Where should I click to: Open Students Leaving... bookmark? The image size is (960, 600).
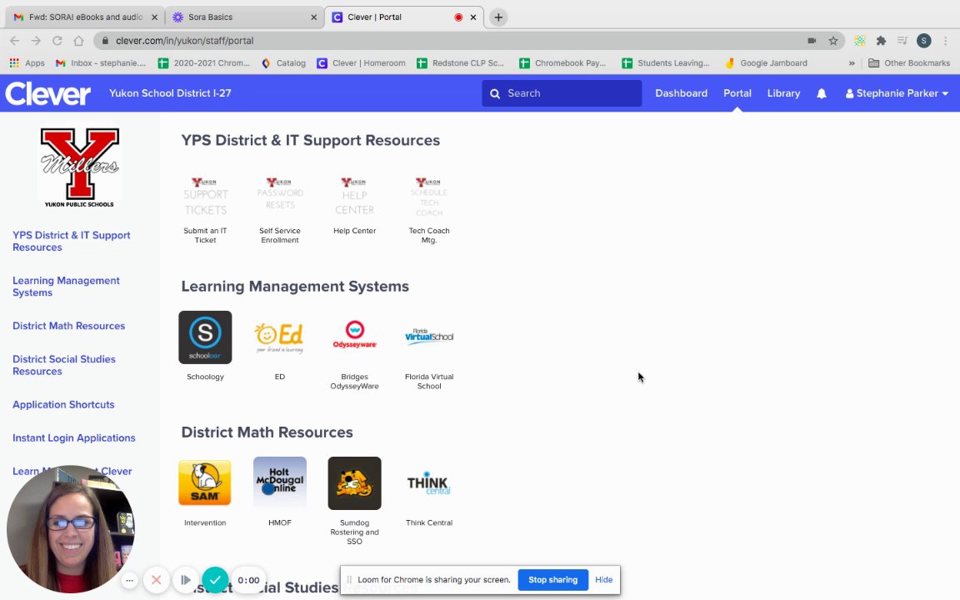point(666,63)
